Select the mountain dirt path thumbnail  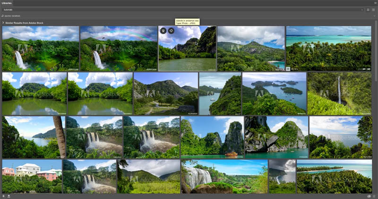[x=166, y=93]
